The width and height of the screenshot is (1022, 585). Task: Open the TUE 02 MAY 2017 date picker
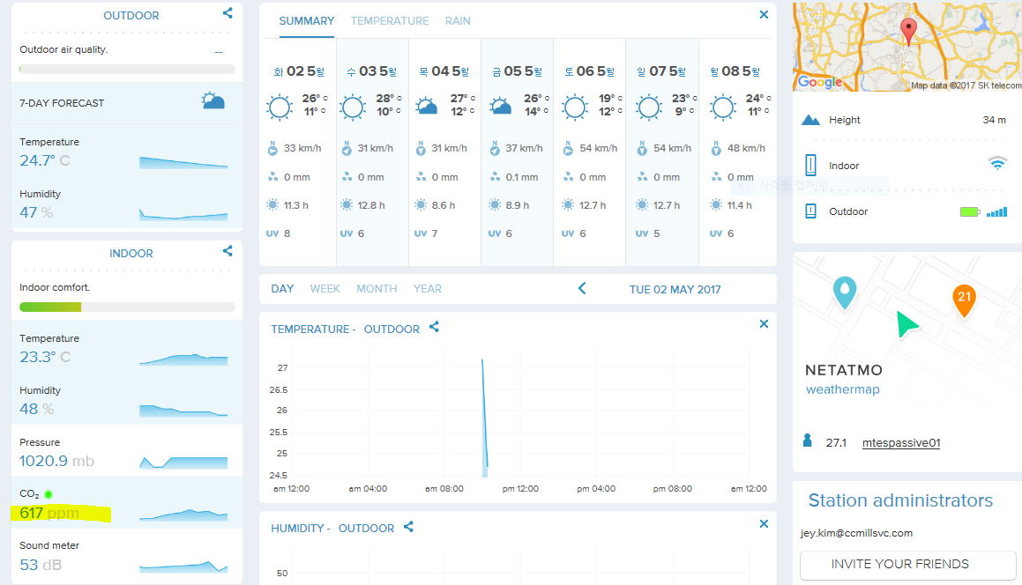(675, 289)
